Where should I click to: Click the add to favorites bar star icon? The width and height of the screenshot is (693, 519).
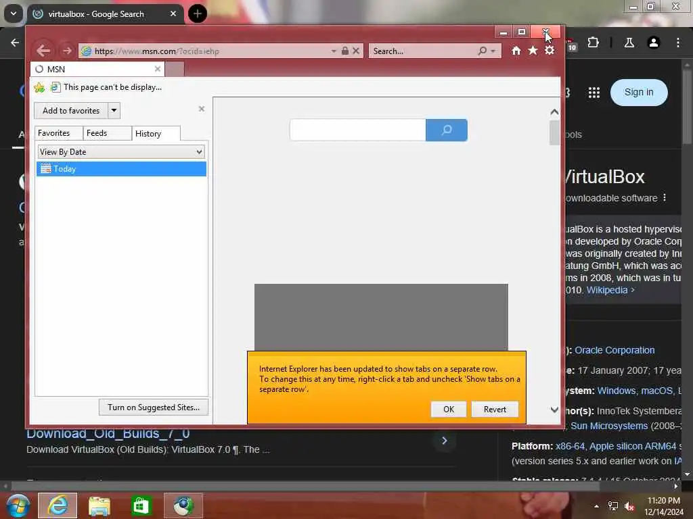coord(39,87)
